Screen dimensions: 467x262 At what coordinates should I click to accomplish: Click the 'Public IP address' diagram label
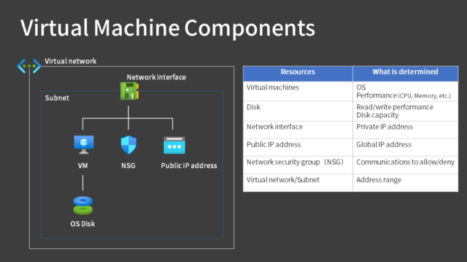(189, 166)
